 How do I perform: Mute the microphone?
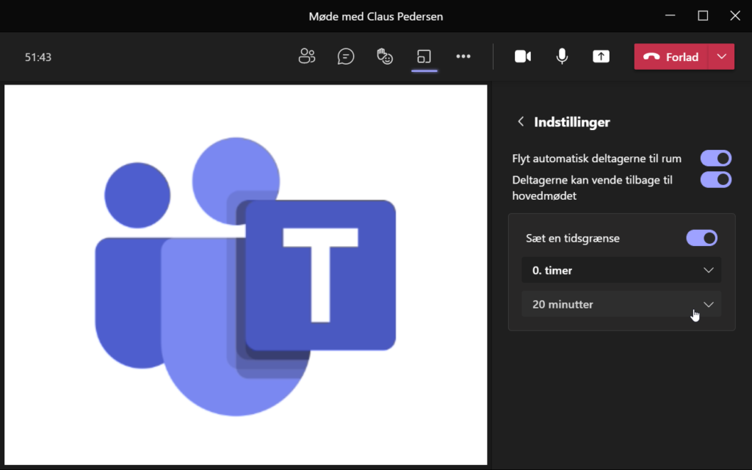click(x=562, y=57)
